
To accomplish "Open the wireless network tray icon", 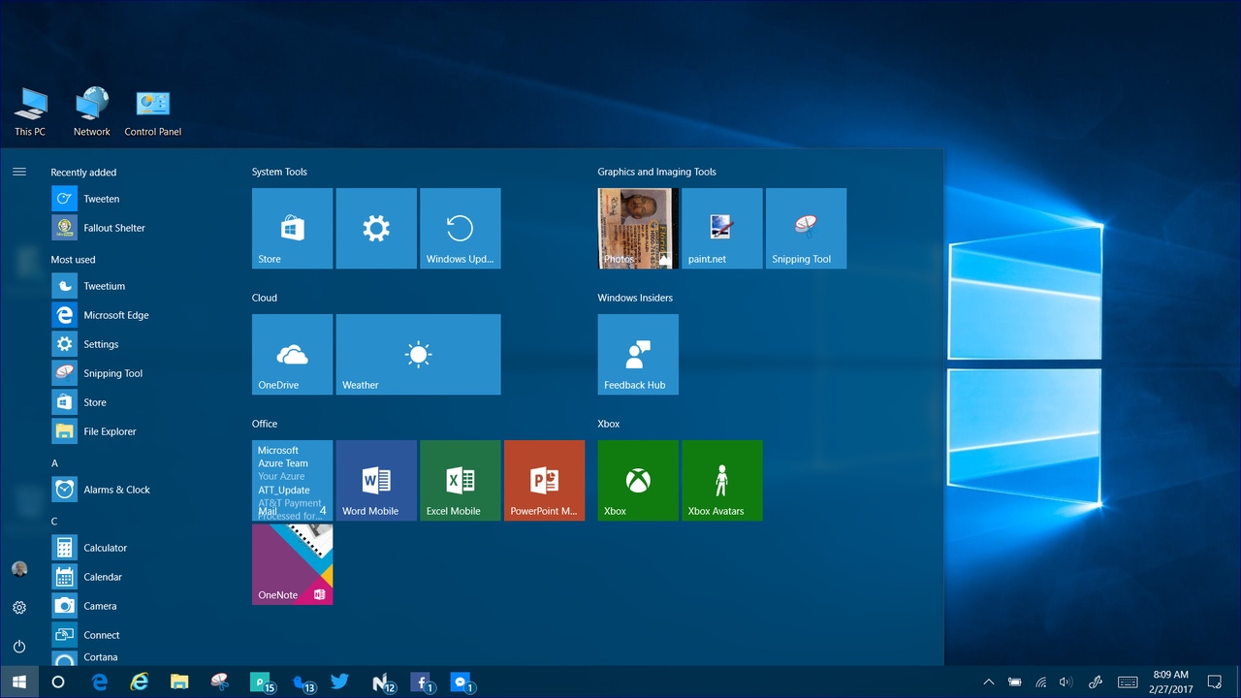I will [1041, 682].
